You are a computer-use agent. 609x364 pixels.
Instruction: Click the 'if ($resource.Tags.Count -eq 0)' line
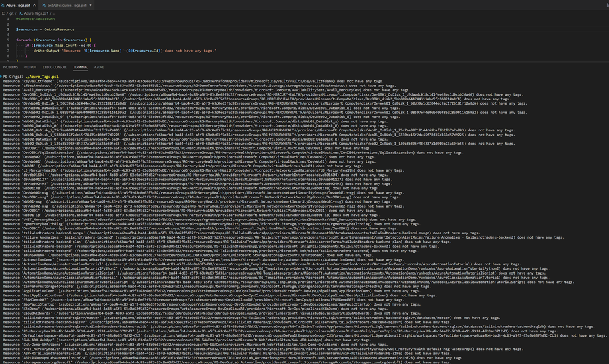click(60, 46)
